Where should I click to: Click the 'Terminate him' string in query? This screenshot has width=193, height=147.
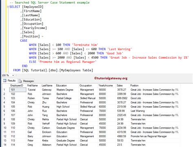[x=85, y=45]
